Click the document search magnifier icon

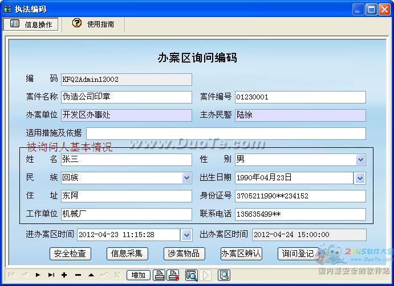coord(224,275)
